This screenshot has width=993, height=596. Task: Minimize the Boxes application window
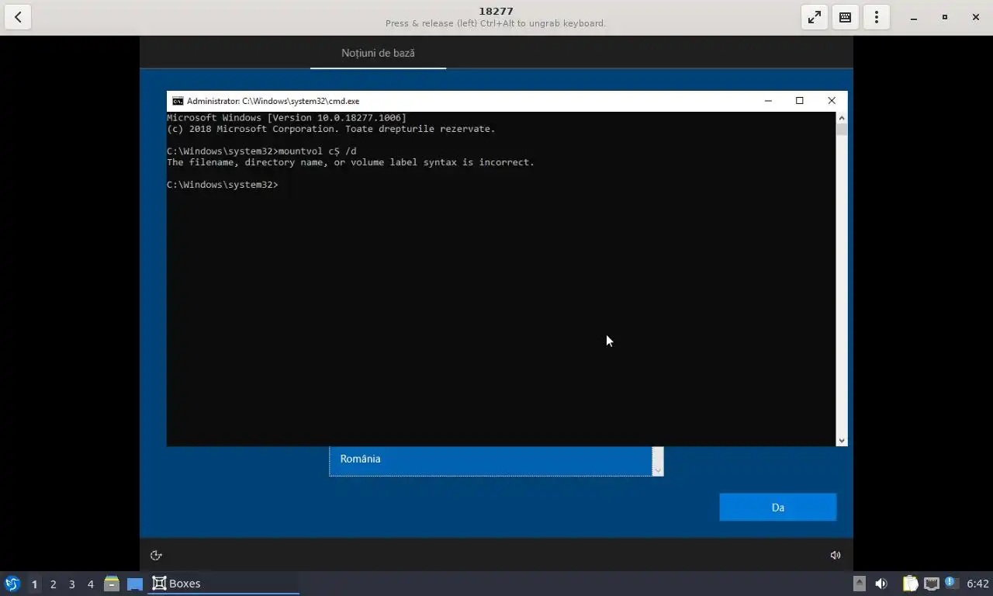(x=914, y=17)
